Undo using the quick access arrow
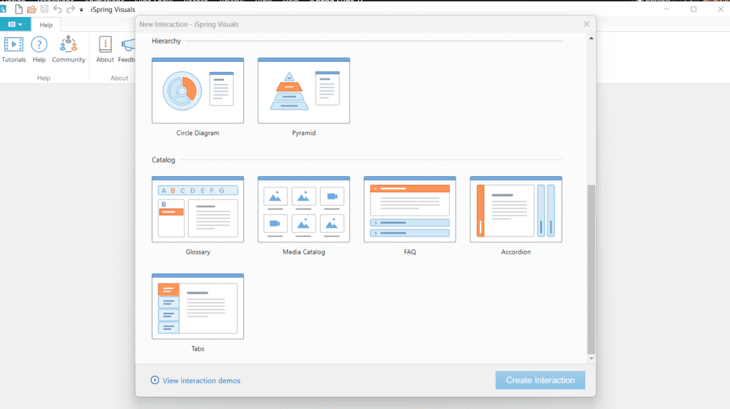 (57, 9)
